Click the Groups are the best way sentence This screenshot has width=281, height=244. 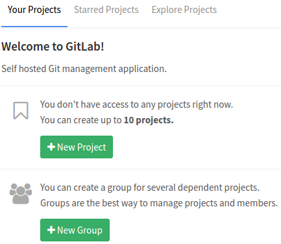(159, 203)
